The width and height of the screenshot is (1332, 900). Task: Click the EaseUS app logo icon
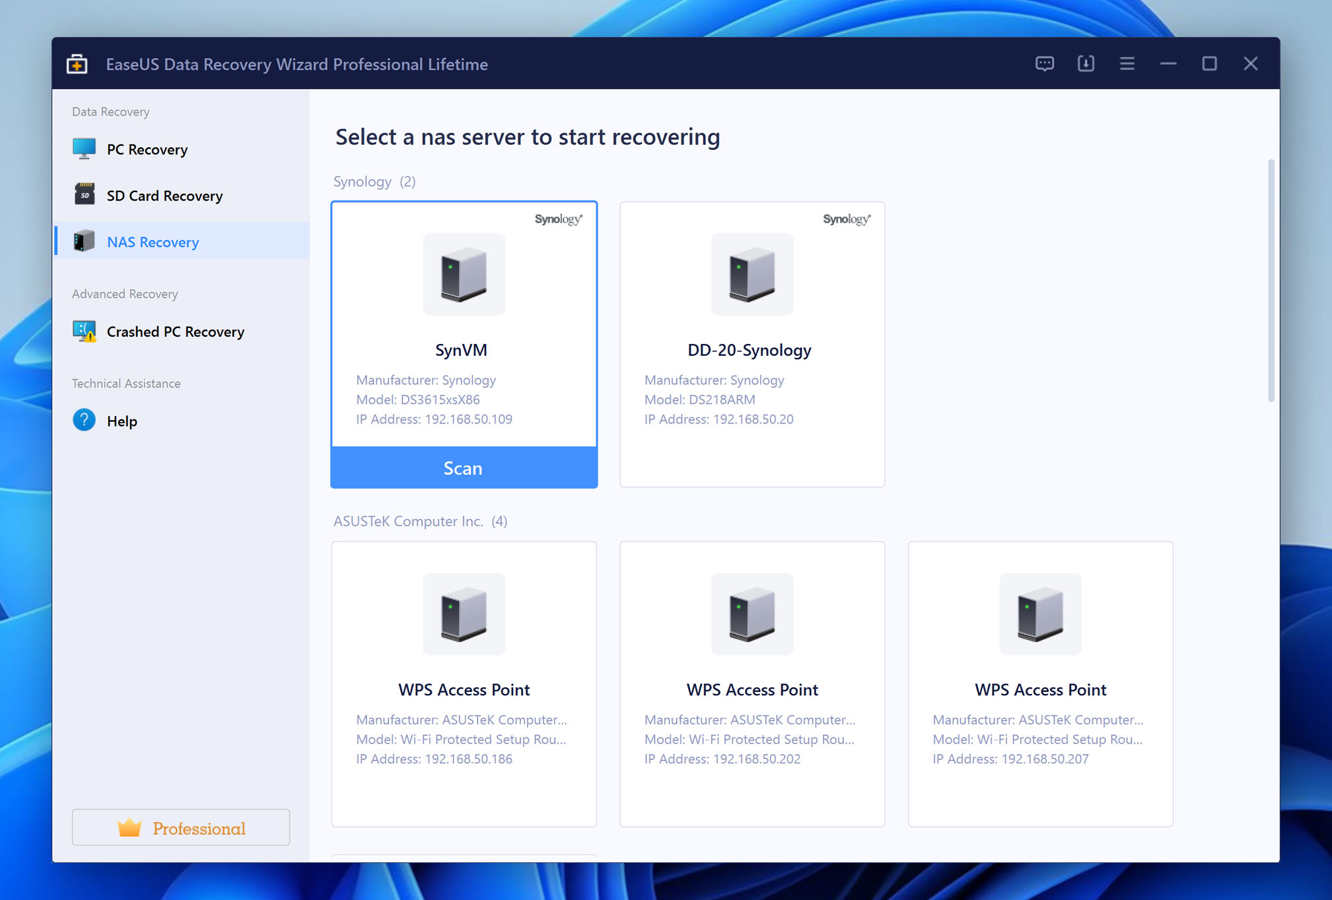77,64
